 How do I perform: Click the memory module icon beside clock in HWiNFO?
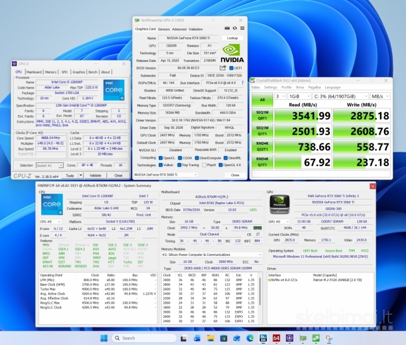(x=257, y=228)
